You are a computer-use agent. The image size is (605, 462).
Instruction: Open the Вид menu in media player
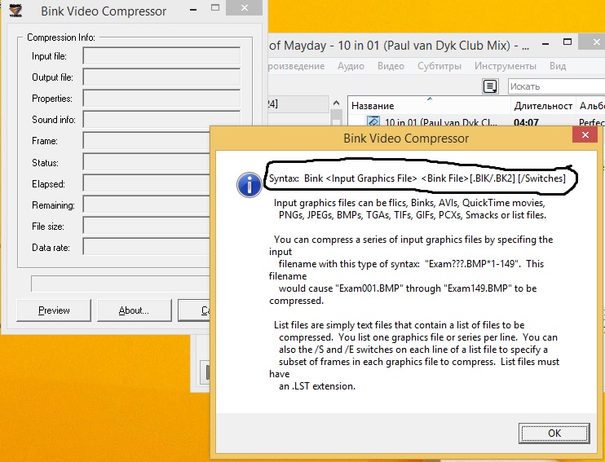pyautogui.click(x=558, y=66)
